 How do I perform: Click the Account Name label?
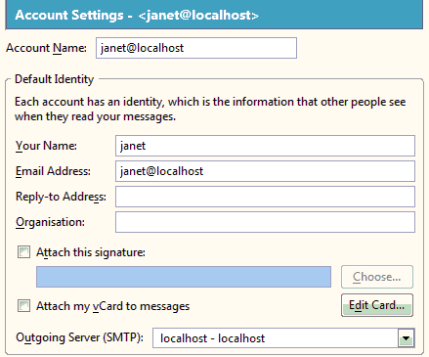46,48
